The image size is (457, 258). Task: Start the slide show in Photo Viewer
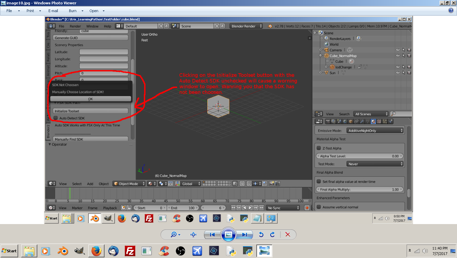tap(229, 234)
